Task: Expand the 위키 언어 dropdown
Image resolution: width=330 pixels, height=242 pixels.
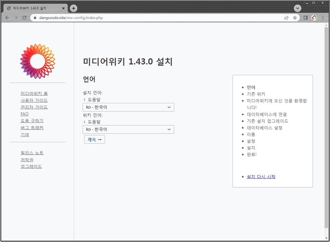Action: [128, 130]
